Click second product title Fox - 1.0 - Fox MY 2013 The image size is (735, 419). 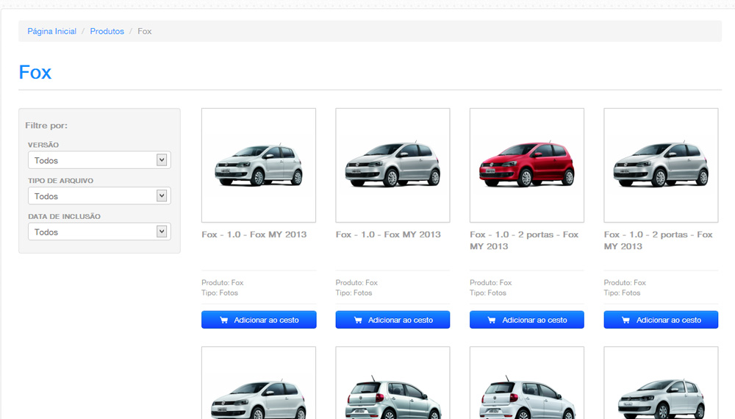click(388, 234)
